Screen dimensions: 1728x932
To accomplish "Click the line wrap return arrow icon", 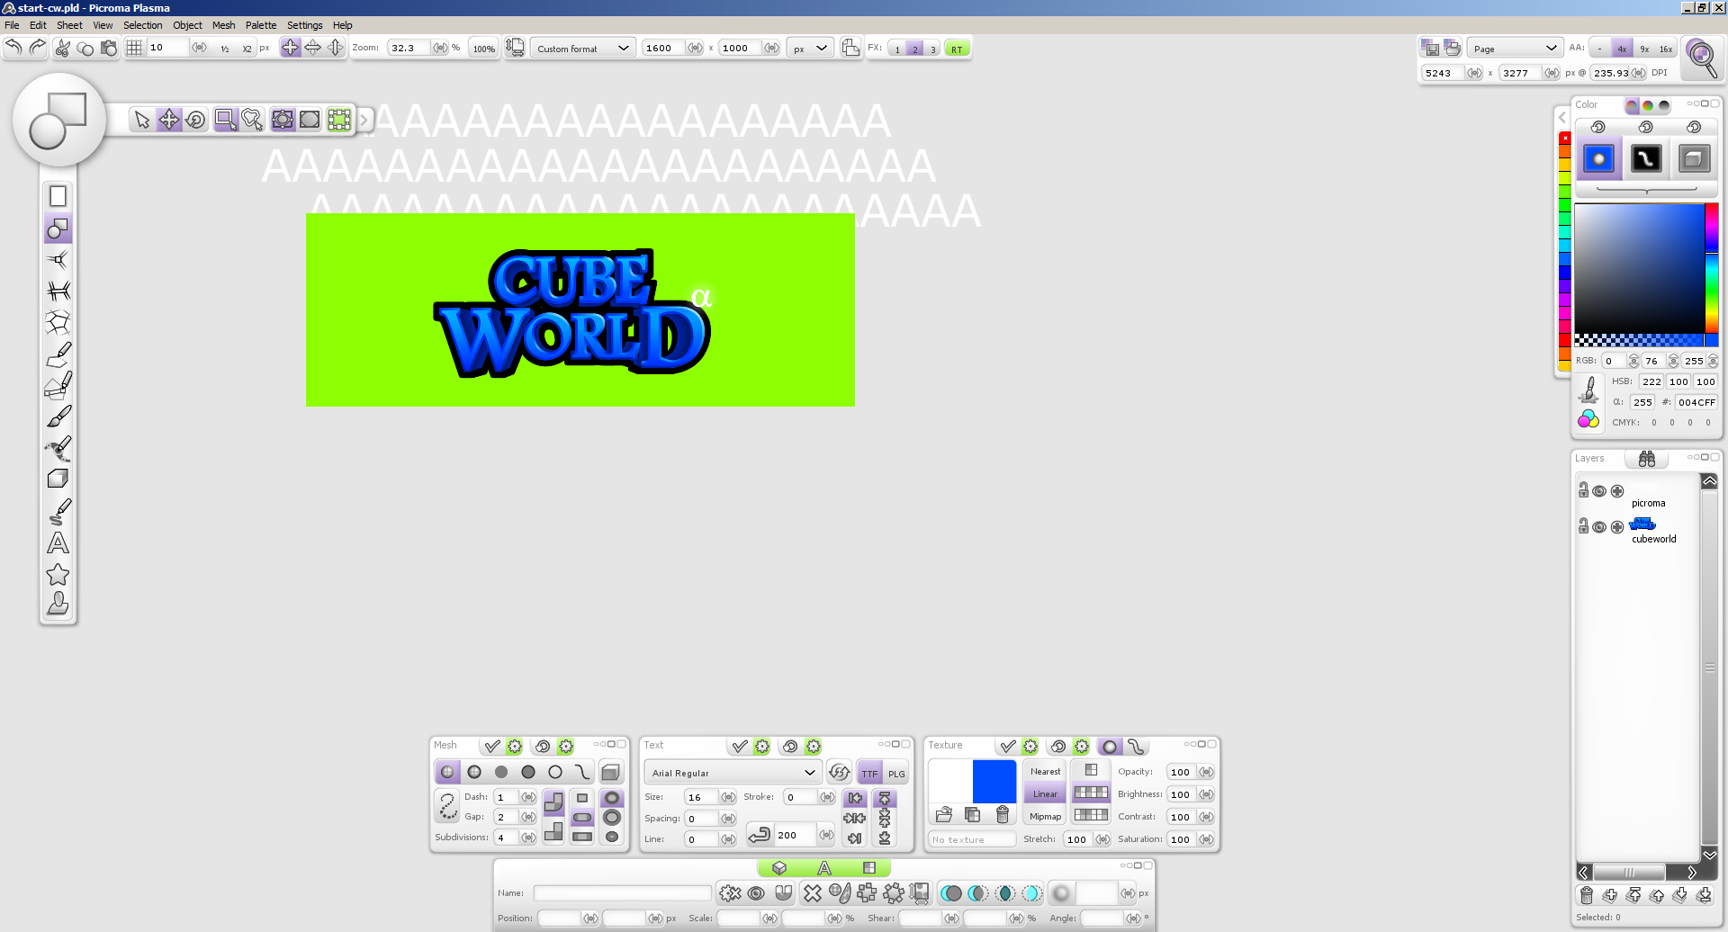I will tap(759, 835).
